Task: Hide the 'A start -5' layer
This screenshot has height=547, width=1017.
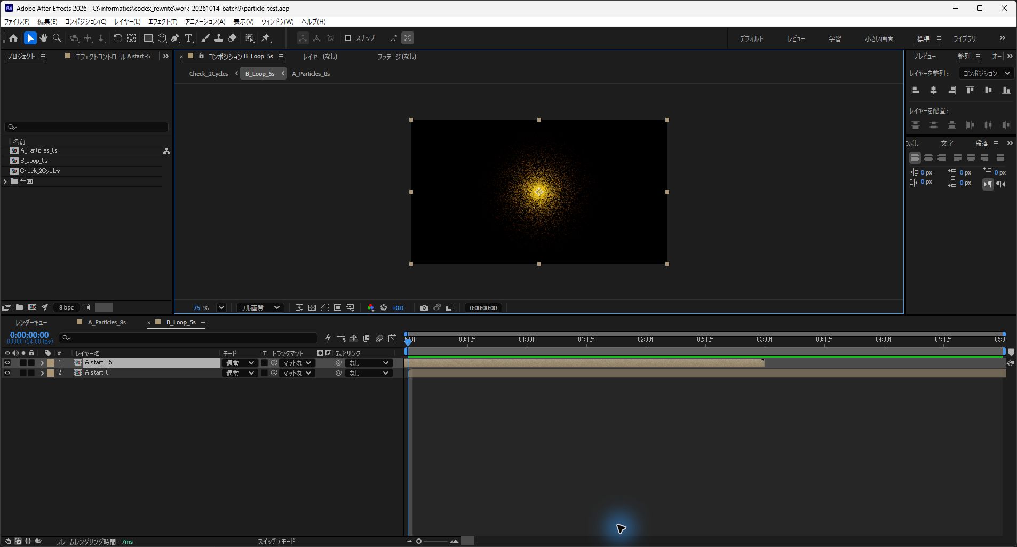Action: coord(7,363)
